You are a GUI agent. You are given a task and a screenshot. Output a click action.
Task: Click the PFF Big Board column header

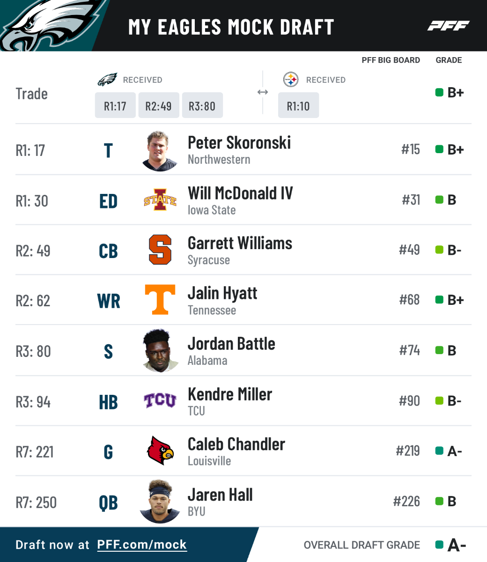(391, 60)
